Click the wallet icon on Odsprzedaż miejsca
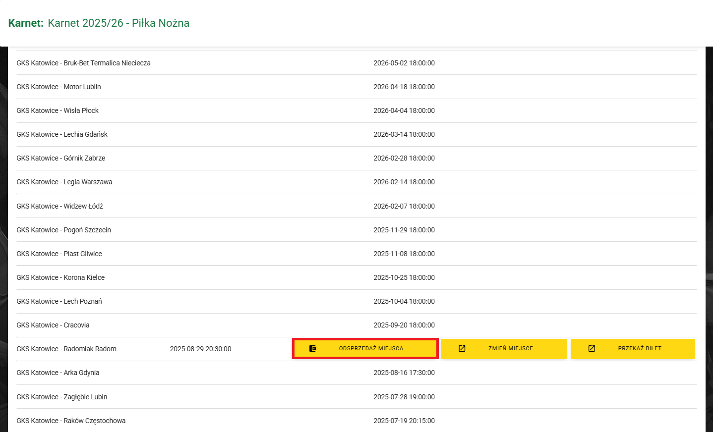The image size is (713, 432). [x=312, y=349]
